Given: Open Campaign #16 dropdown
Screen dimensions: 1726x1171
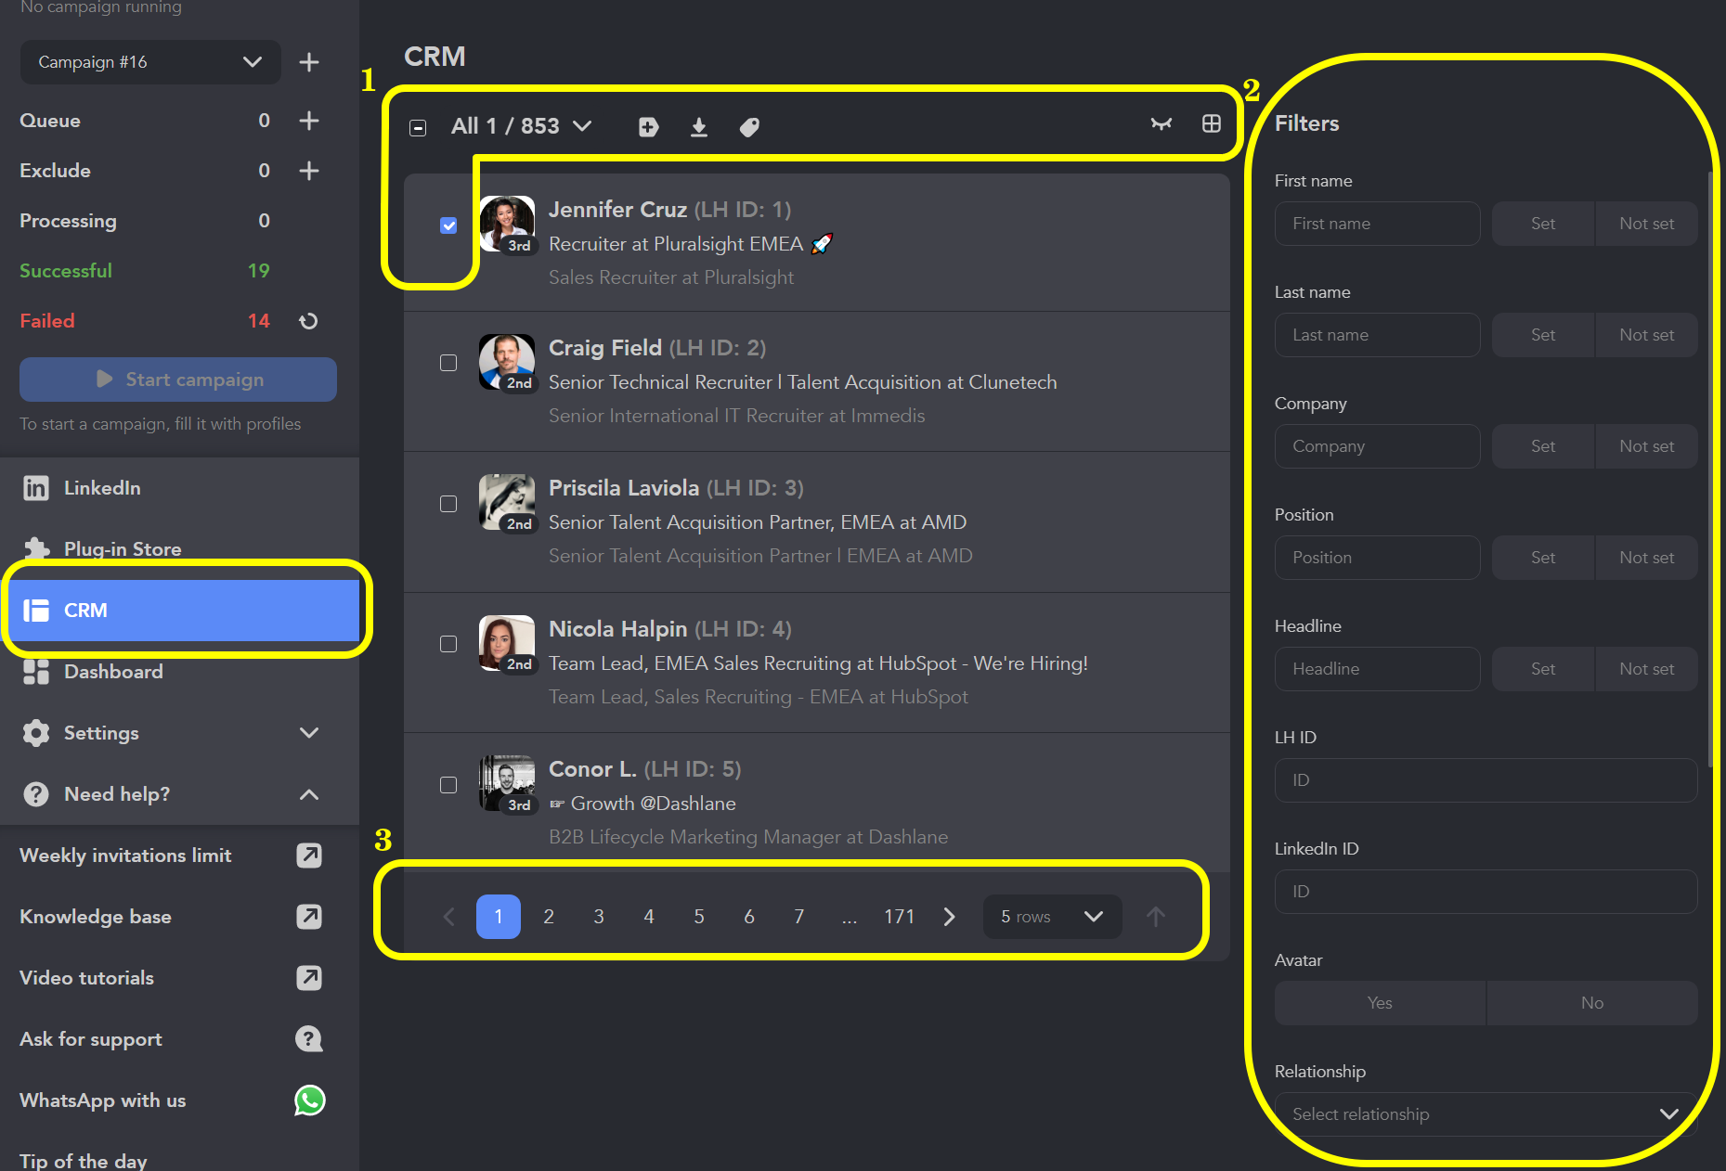Looking at the screenshot, I should pos(150,62).
